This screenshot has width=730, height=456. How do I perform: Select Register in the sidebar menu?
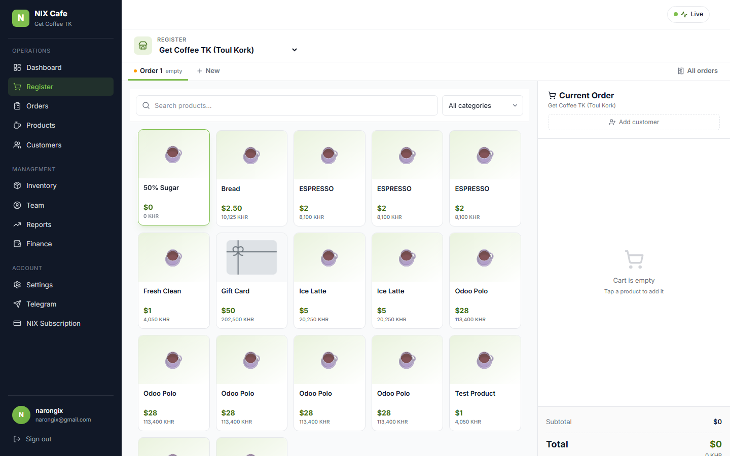click(x=61, y=87)
